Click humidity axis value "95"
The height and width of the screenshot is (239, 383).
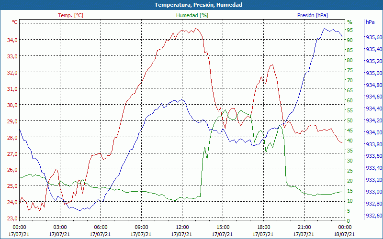[x=350, y=30]
